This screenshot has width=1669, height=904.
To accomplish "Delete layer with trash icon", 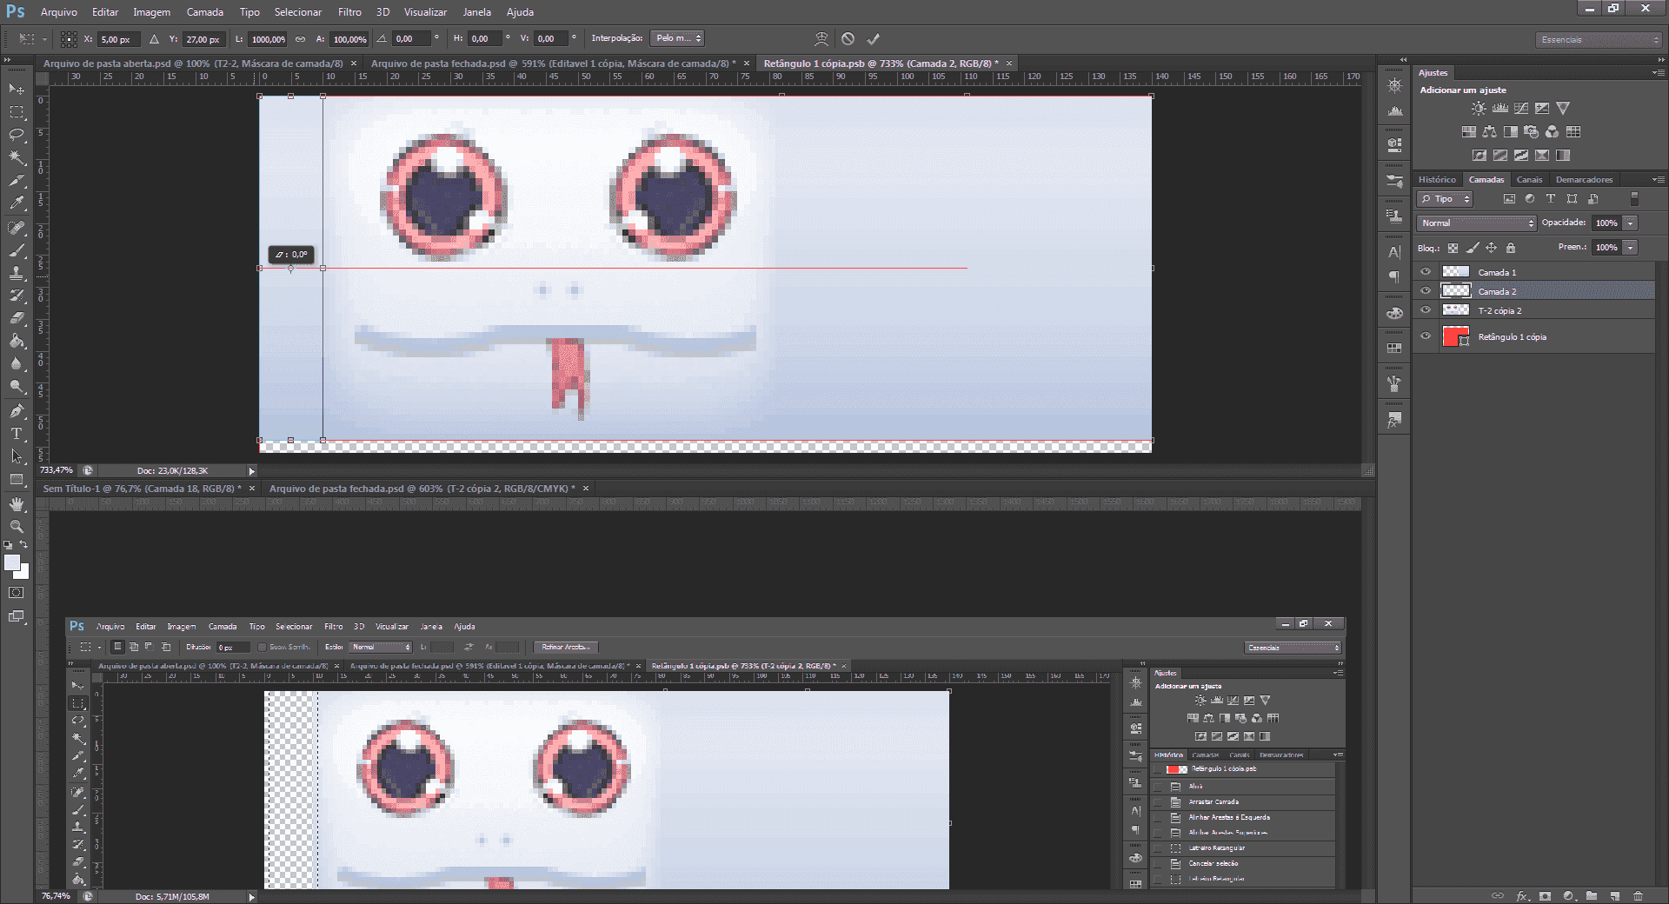I will [1638, 896].
